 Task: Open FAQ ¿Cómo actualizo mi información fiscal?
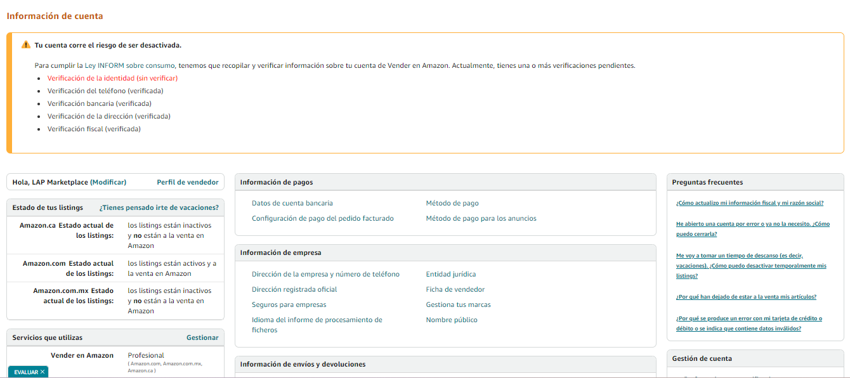tap(750, 203)
